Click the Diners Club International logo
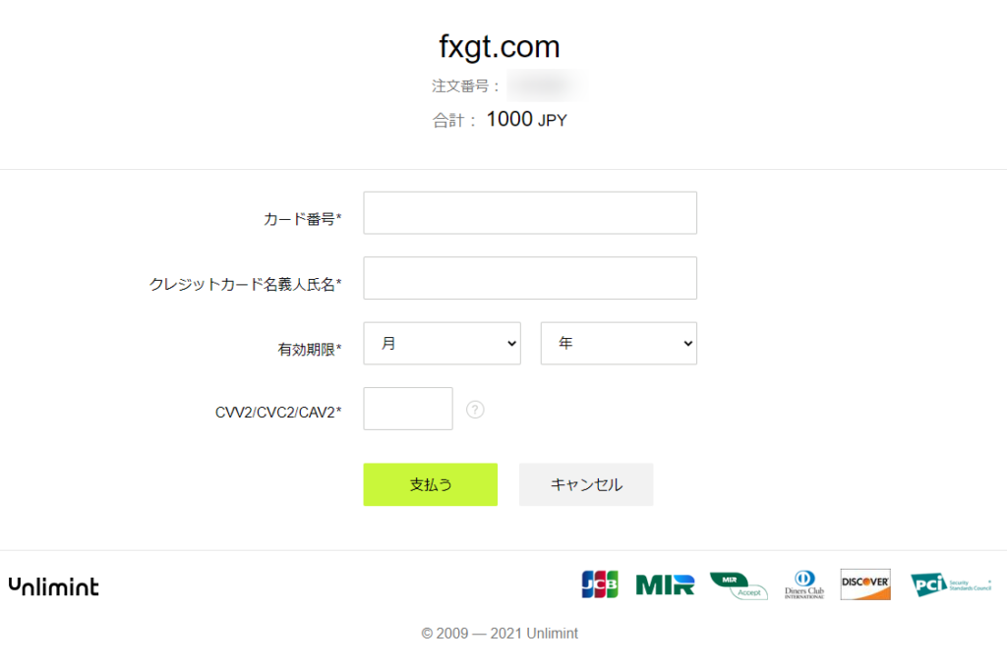 click(x=804, y=584)
